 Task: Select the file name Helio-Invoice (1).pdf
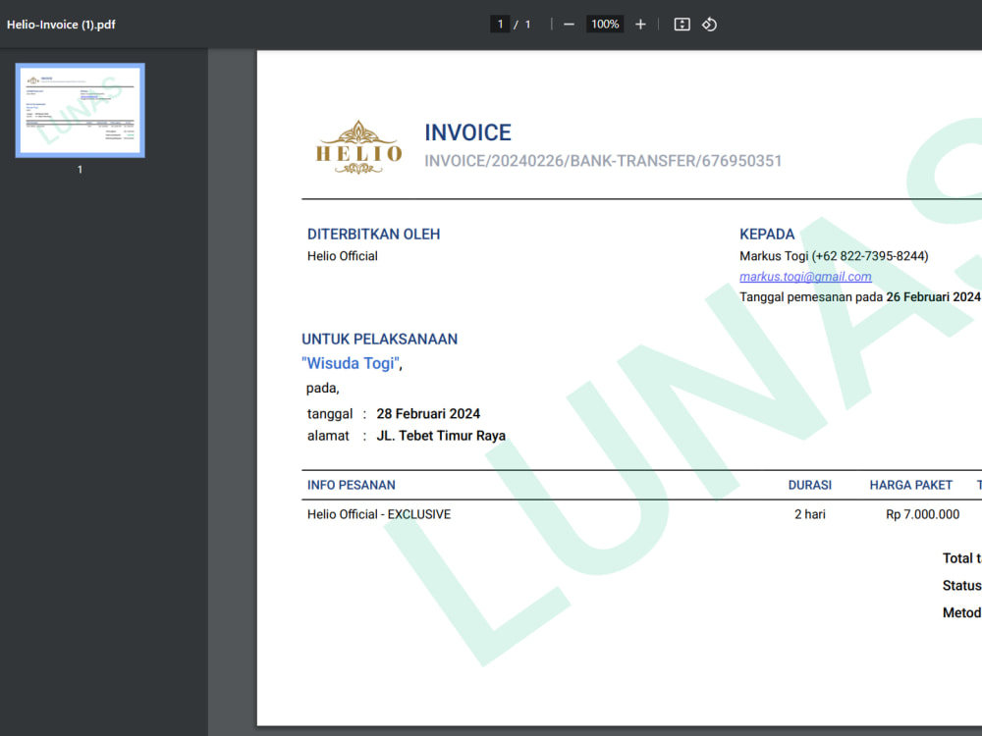point(61,25)
